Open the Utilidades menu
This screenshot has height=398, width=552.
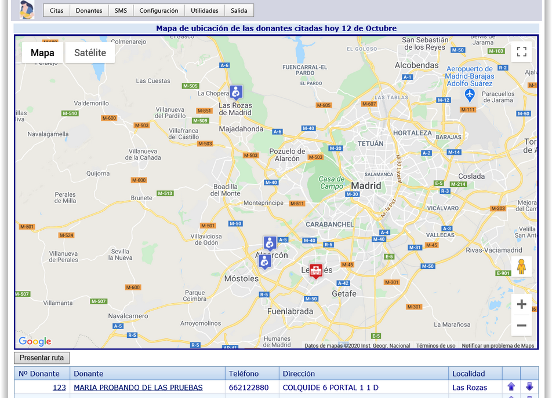click(205, 10)
